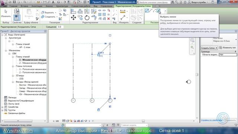Open the Справка по свойствам link
The image size is (238, 134).
click(212, 120)
